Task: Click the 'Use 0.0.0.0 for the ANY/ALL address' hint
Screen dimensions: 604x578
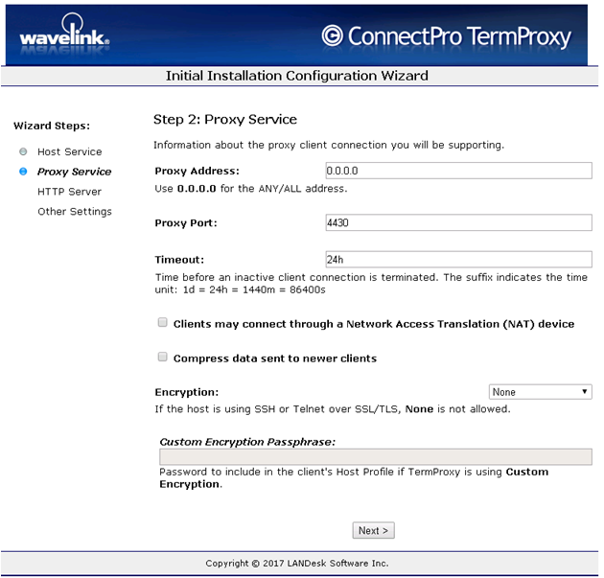Action: (x=251, y=189)
